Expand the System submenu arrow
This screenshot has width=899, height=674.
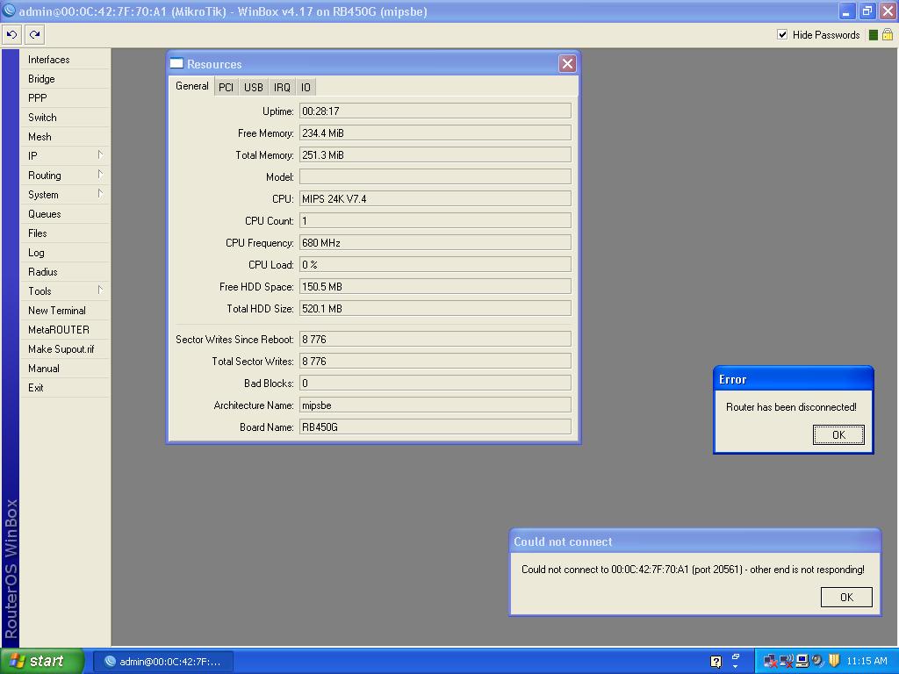coord(100,194)
